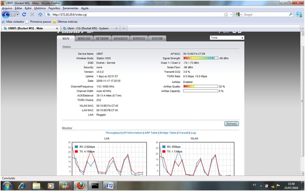Close the UBNT Rocket M5 Main tab

point(57,28)
